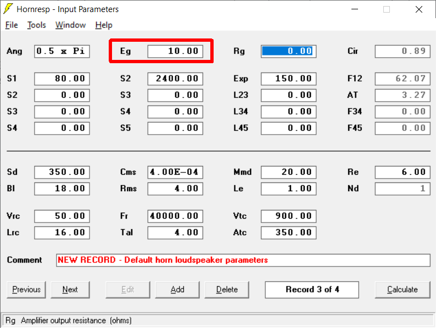Click the Cir value box showing 0.89
Image resolution: width=436 pixels, height=328 pixels.
click(x=403, y=51)
